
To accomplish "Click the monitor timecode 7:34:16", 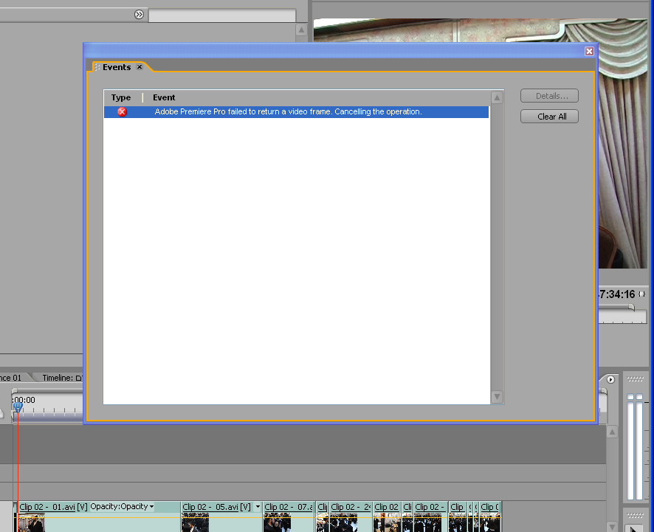I will [x=617, y=294].
